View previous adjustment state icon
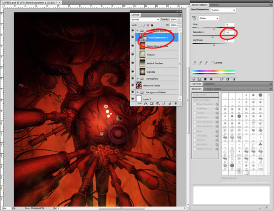This screenshot has height=211, width=274. [222, 79]
